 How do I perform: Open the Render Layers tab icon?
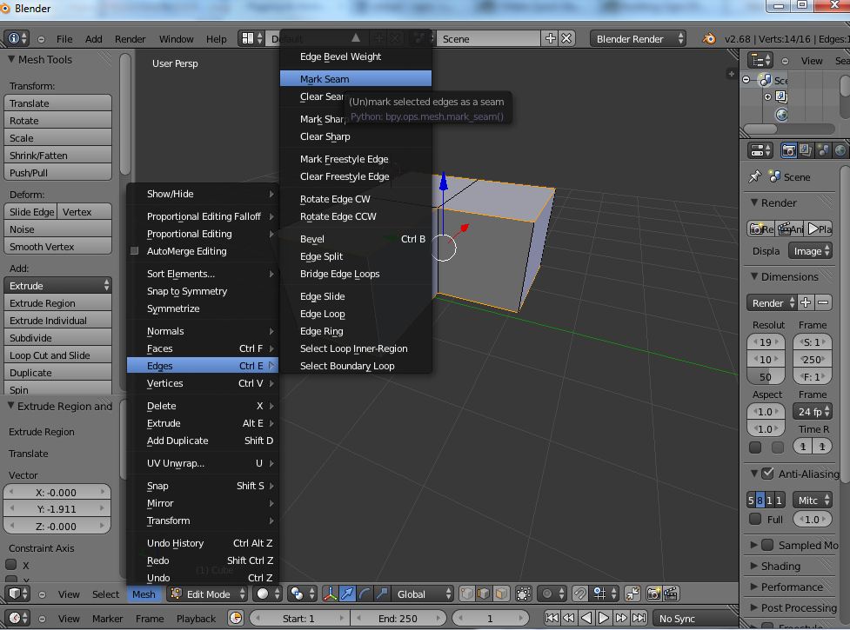point(806,150)
